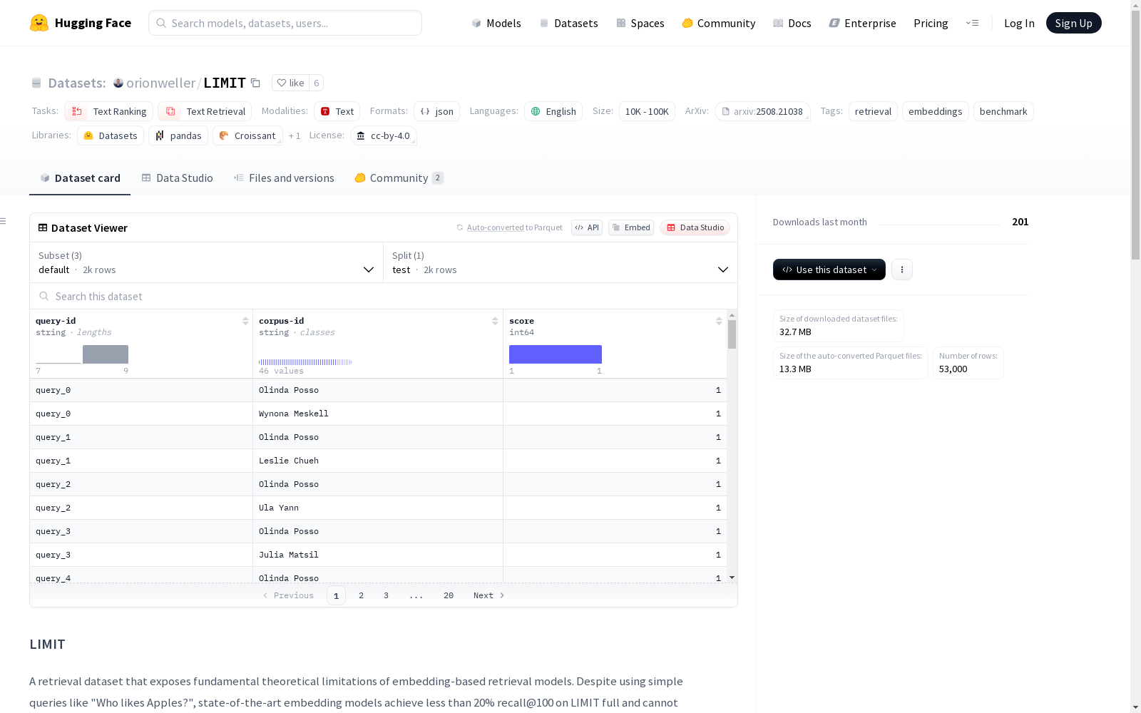This screenshot has height=713, width=1141.
Task: Go to page 2 of the dataset
Action: click(362, 595)
